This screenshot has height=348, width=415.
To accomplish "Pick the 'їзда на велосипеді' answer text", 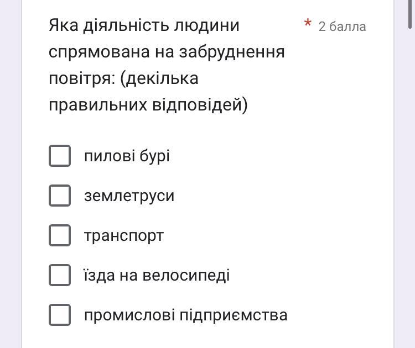I will 157,275.
